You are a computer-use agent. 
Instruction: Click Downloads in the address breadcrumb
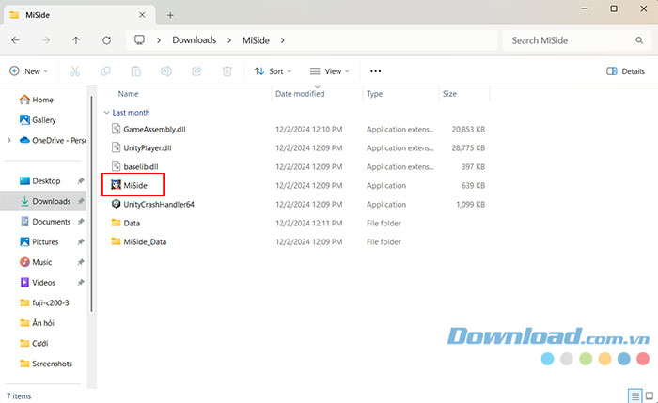[195, 40]
